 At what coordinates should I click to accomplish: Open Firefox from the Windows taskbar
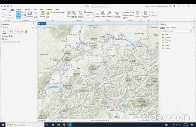click(64, 125)
